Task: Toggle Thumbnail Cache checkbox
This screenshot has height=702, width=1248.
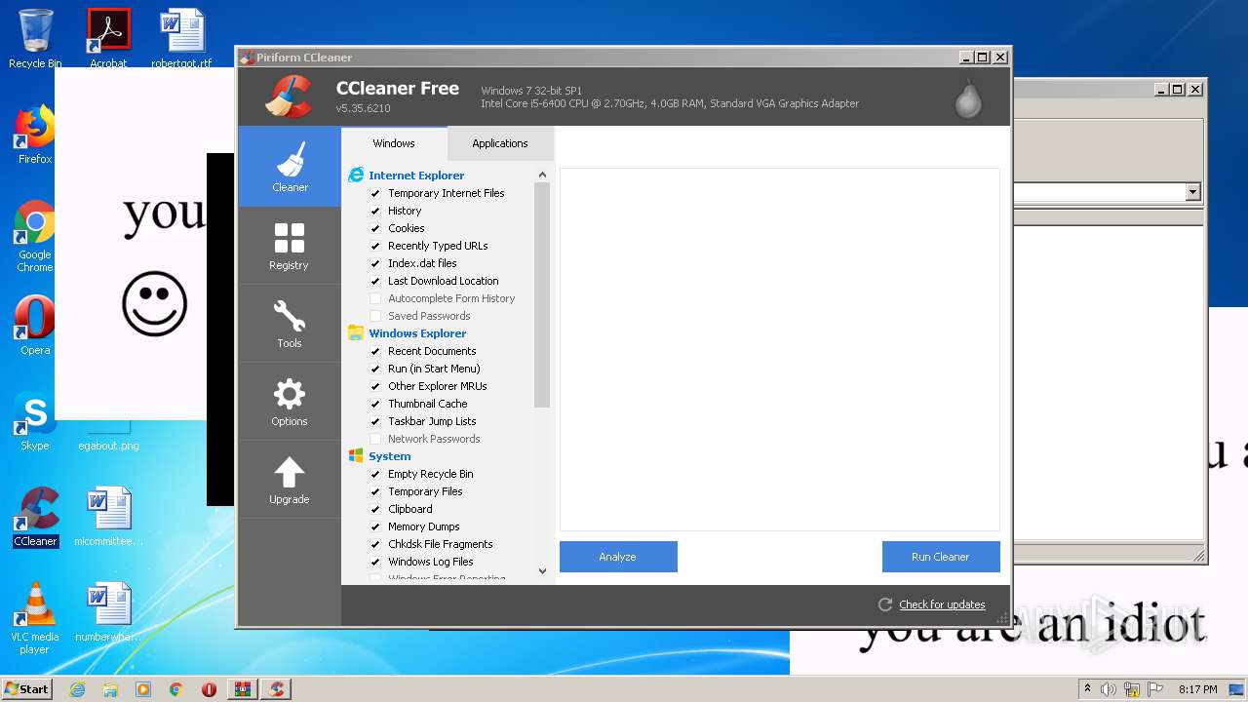Action: coord(375,404)
